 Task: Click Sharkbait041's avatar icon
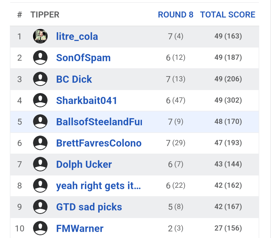40,100
